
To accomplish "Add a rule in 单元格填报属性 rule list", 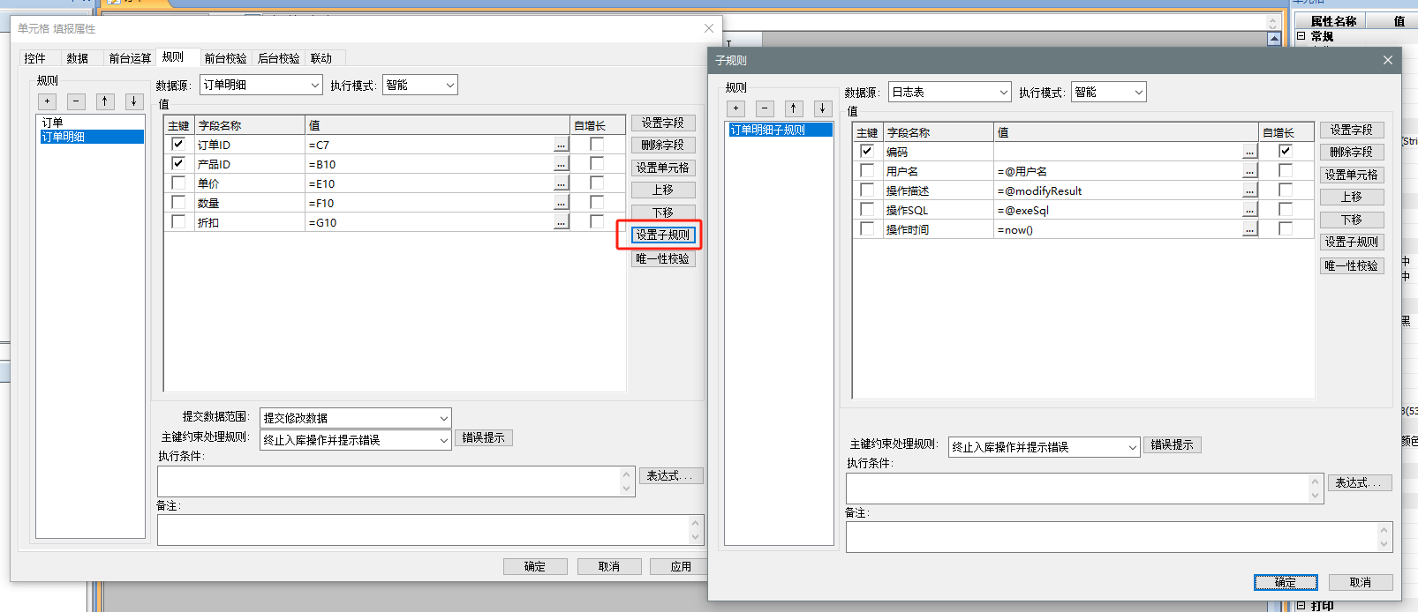I will click(48, 101).
